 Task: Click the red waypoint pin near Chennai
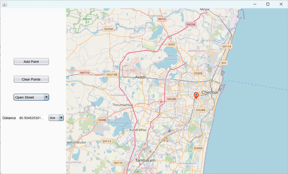coord(196,95)
